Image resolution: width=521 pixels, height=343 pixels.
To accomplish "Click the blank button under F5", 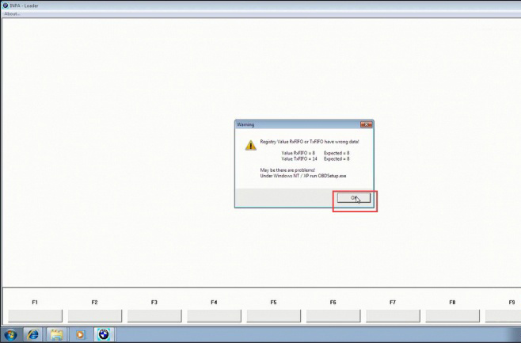I will point(274,316).
